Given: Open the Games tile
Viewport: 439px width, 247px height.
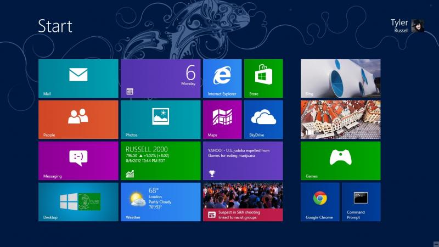Looking at the screenshot, I should pyautogui.click(x=340, y=161).
